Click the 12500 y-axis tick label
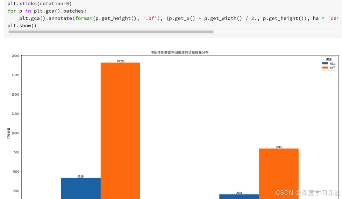Viewport: 342px width, 199px height. pos(15,114)
